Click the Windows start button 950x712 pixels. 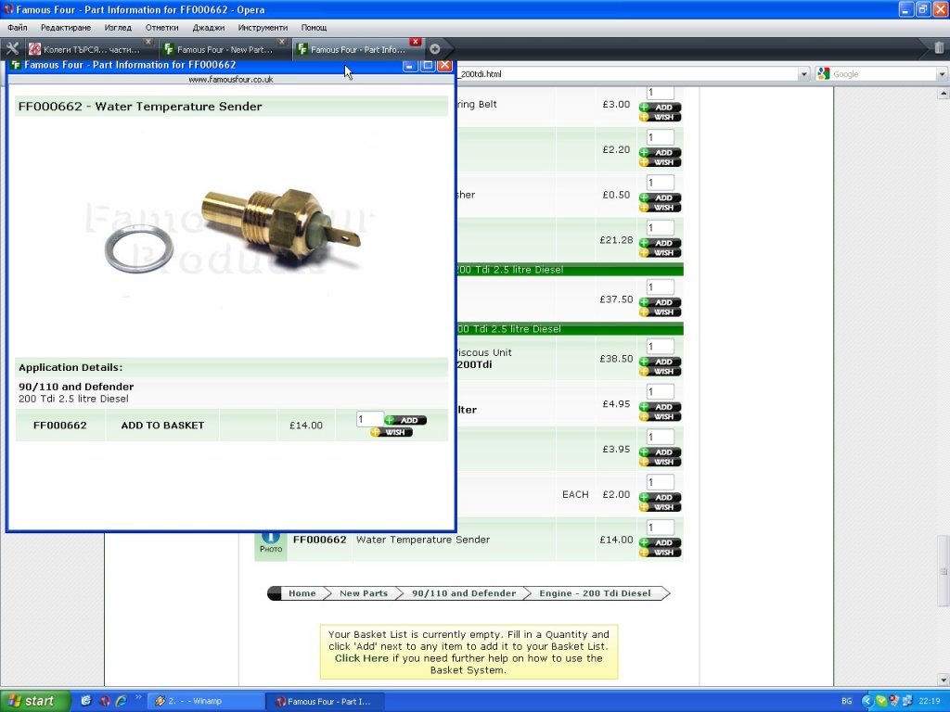pos(35,701)
